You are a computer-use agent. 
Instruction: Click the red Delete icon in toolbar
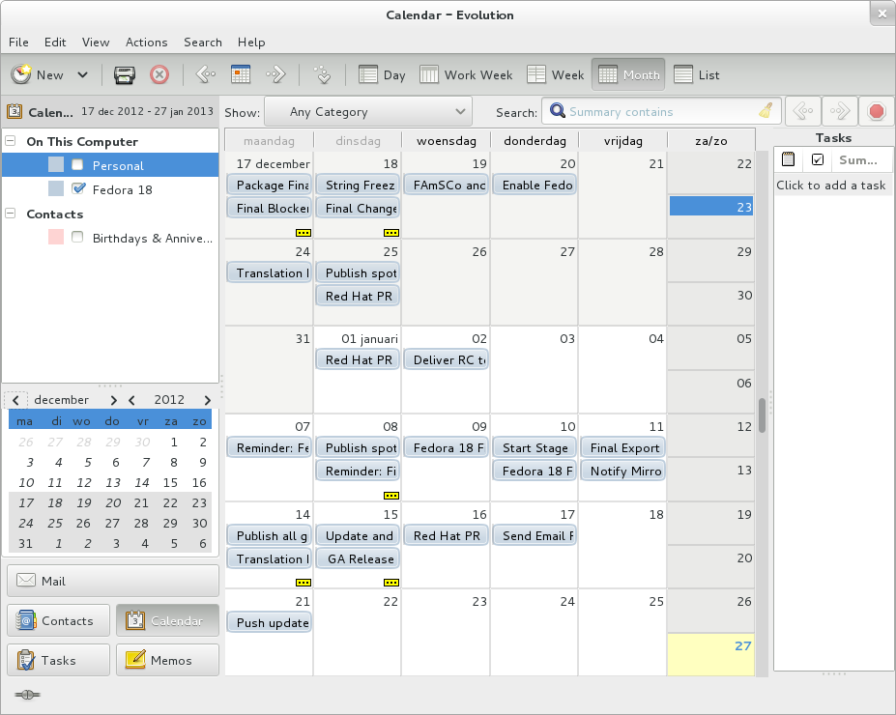tap(159, 74)
